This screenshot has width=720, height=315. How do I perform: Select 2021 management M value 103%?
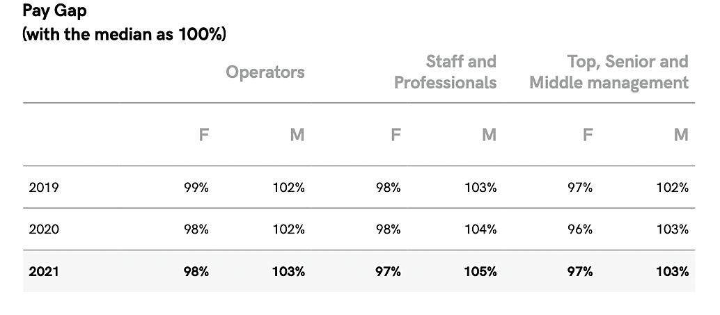coord(672,271)
